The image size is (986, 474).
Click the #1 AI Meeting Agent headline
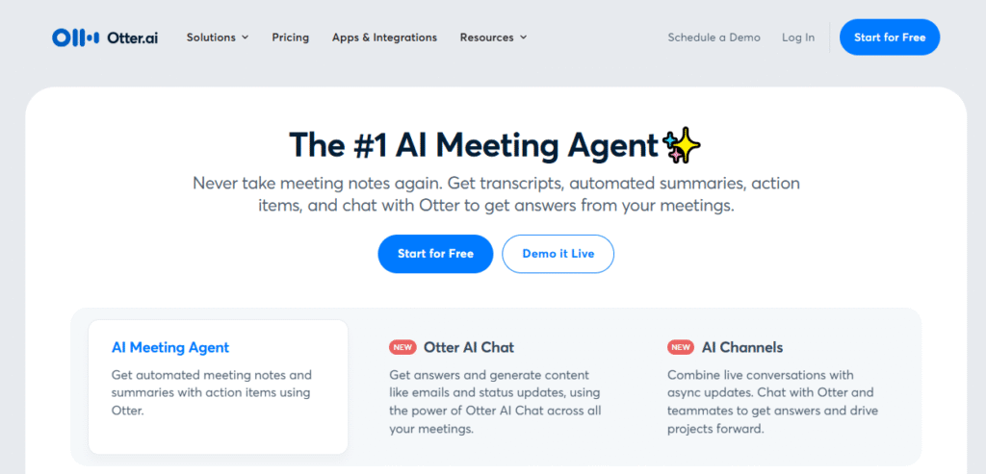pos(473,145)
